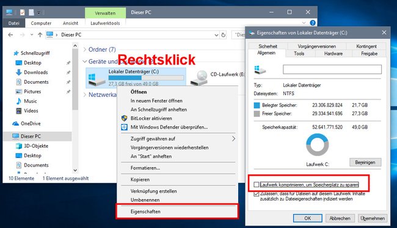
Task: Choose An Schnellzugriff anheften
Action: click(x=159, y=110)
